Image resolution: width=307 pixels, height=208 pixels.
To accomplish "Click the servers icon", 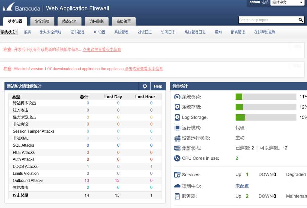I will point(177,196).
